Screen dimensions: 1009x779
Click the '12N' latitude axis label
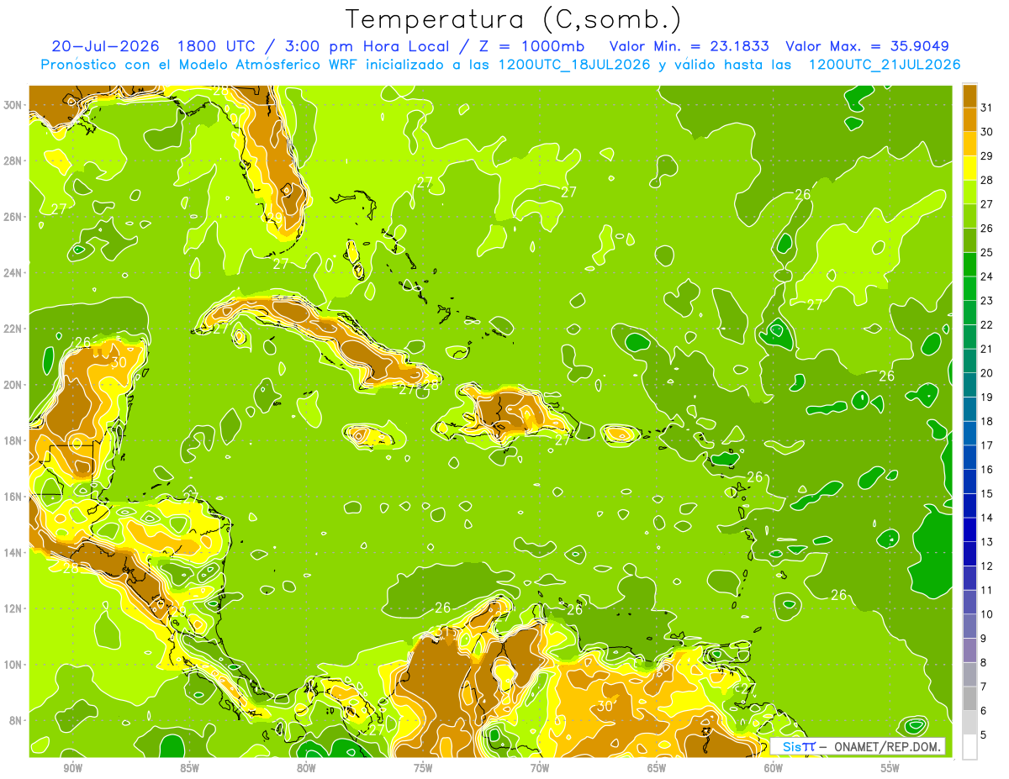(13, 608)
